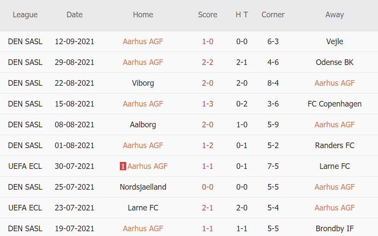Click the 1-0 score against Vejle
The height and width of the screenshot is (236, 378).
pyautogui.click(x=208, y=42)
